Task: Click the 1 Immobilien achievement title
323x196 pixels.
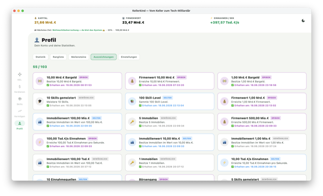Action: [148, 159]
